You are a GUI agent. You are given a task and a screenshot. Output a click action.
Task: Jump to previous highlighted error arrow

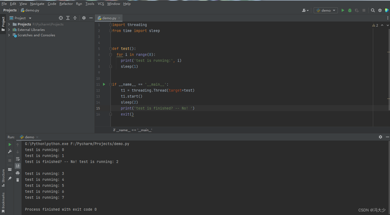click(x=382, y=25)
